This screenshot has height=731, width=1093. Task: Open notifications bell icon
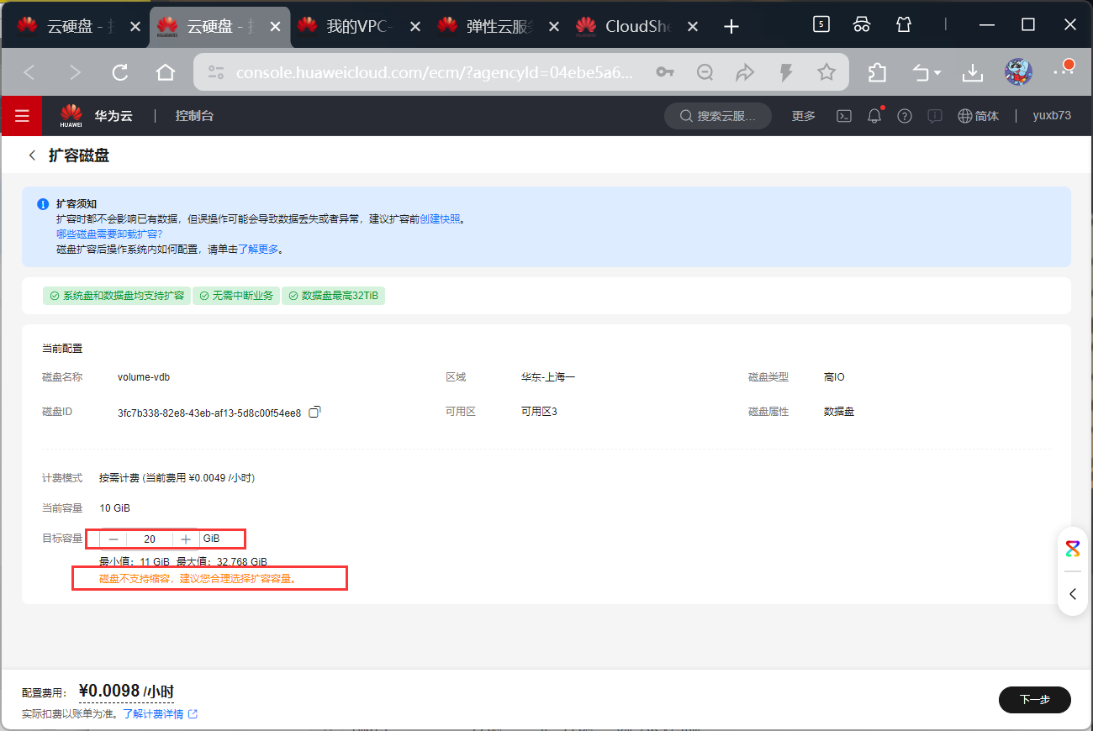point(874,116)
